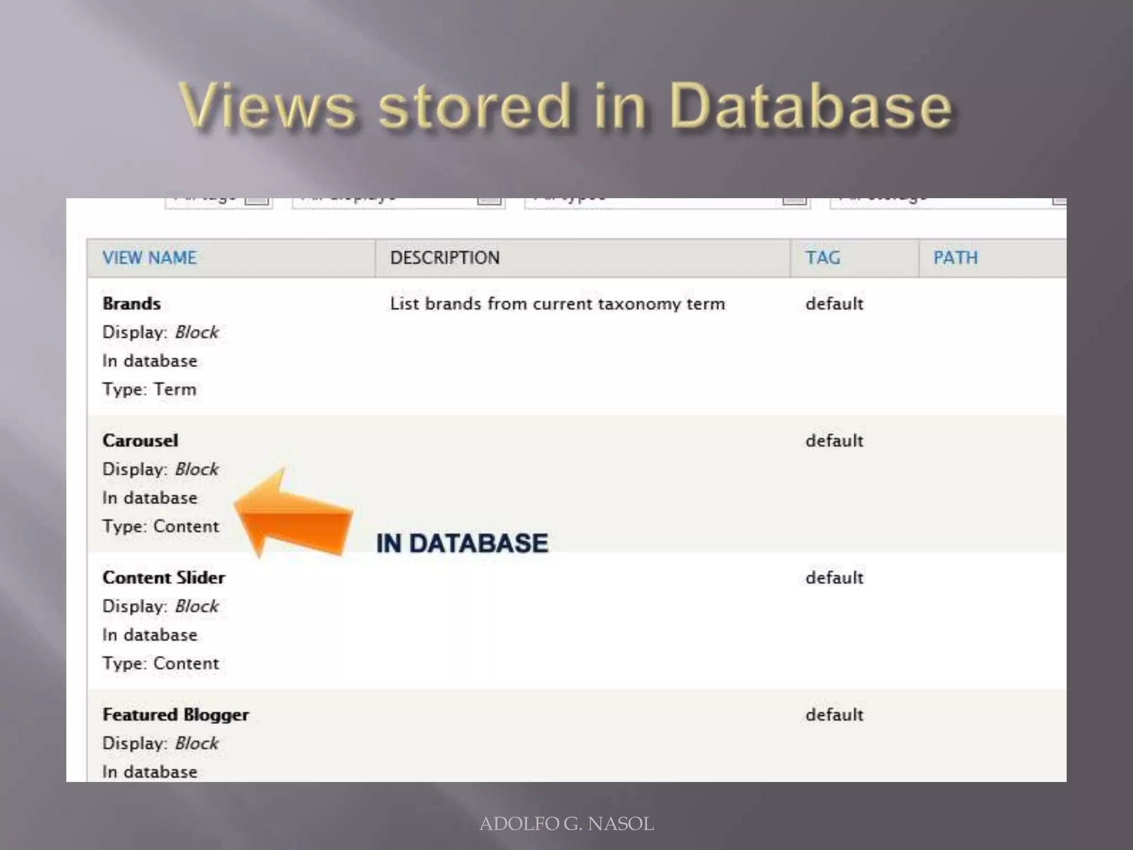Click the Brands description text

coord(557,304)
